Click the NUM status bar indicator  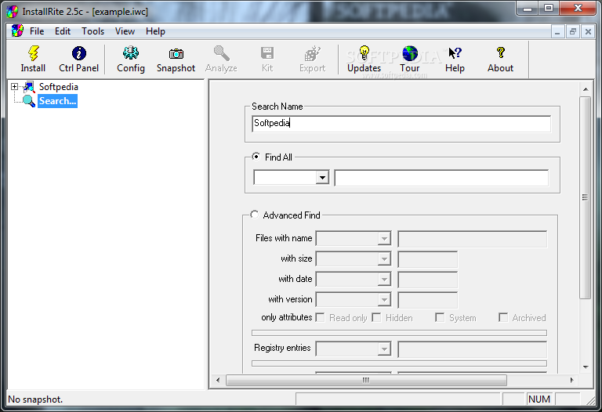pyautogui.click(x=539, y=399)
